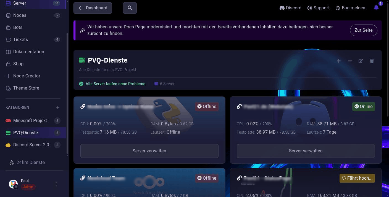Click the Zur Seite button in the banner

coord(364,30)
